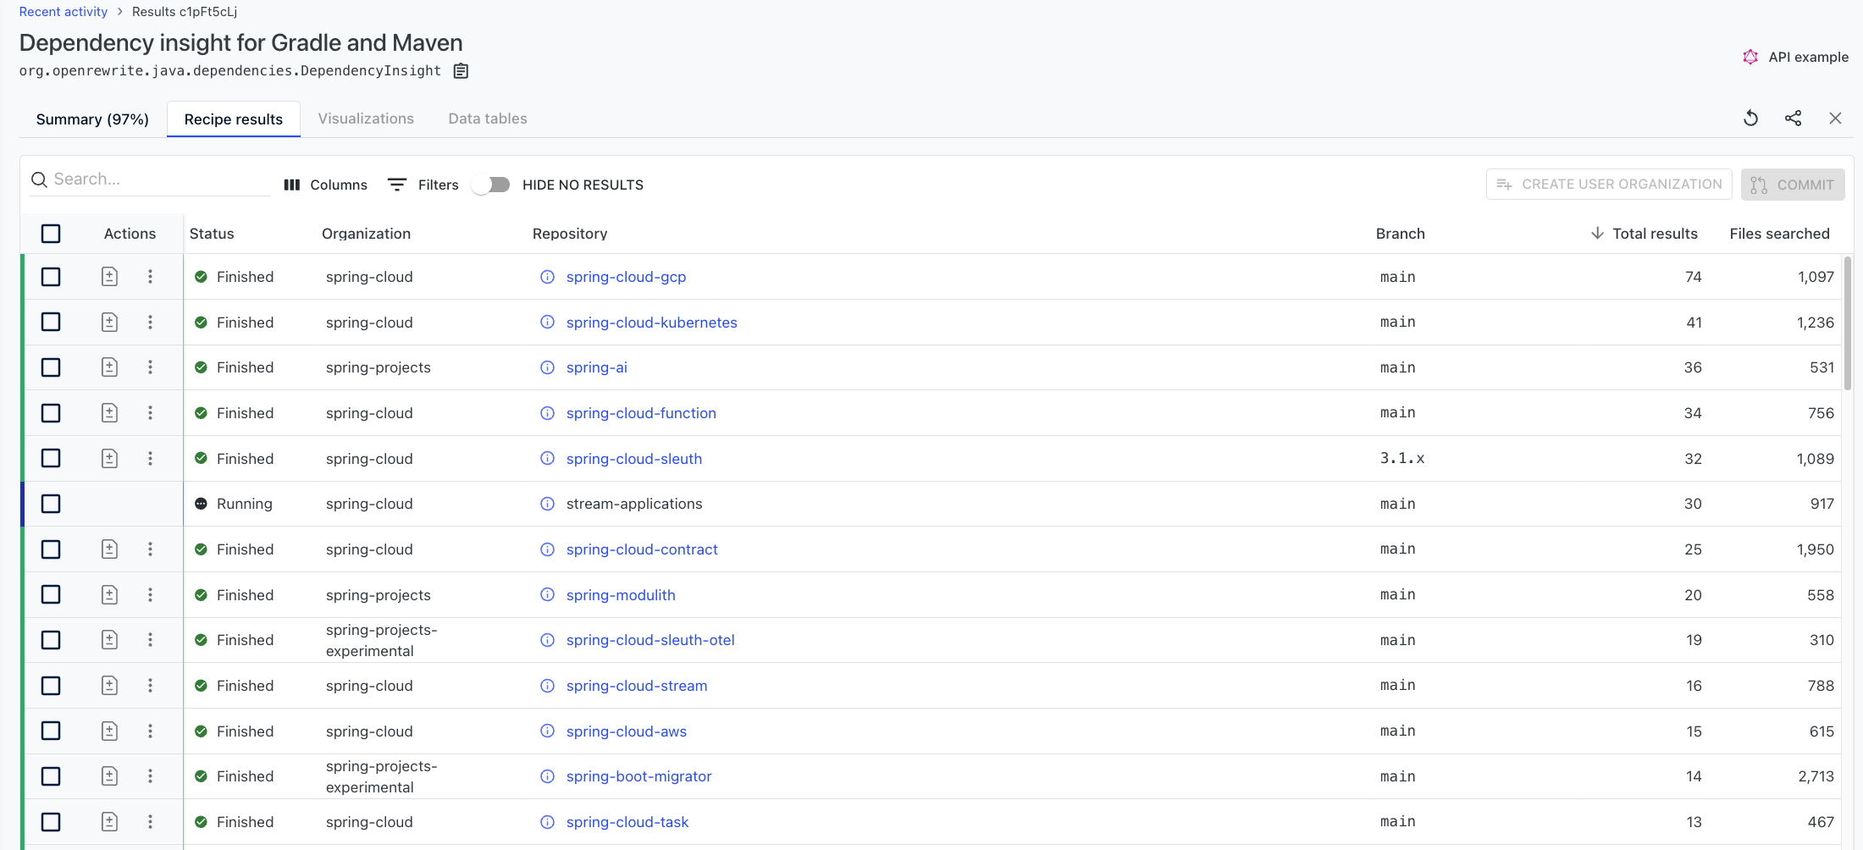View diff icon for spring-ai row
Image resolution: width=1863 pixels, height=850 pixels.
click(x=109, y=367)
